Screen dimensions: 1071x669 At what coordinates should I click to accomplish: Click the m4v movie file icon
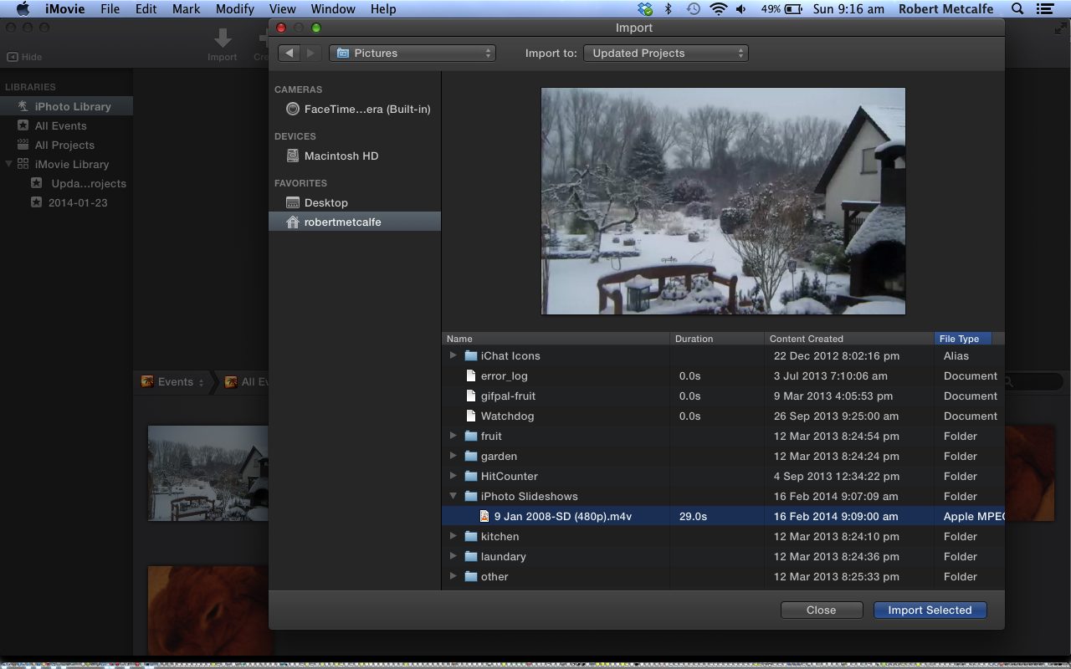(484, 516)
